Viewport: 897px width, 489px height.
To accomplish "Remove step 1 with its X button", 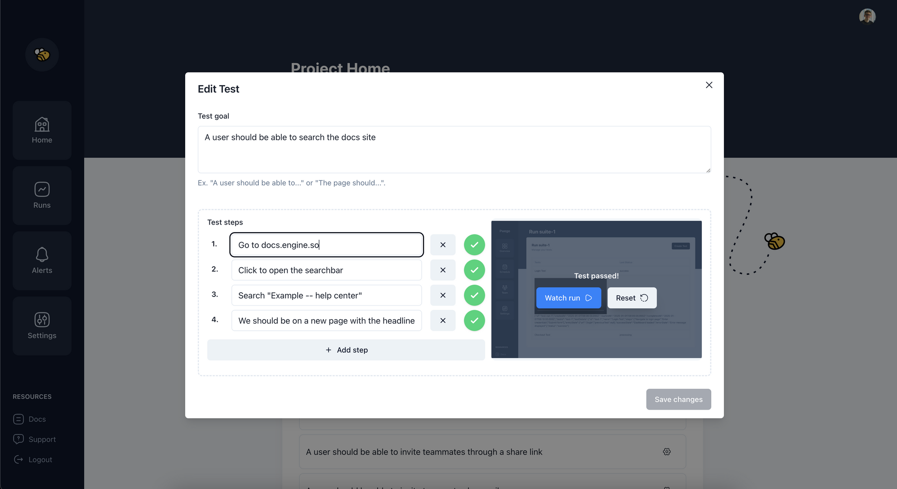I will 443,245.
